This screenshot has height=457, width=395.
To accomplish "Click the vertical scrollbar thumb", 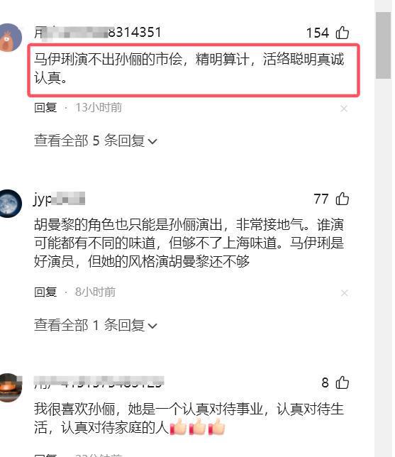I will tap(383, 45).
